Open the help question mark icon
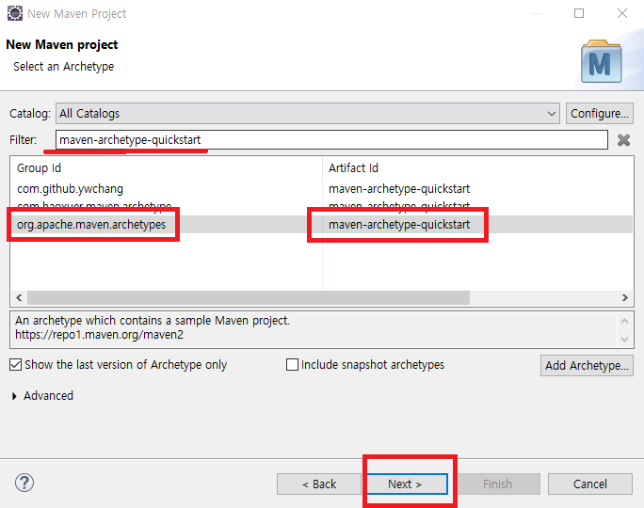This screenshot has width=644, height=508. (24, 483)
